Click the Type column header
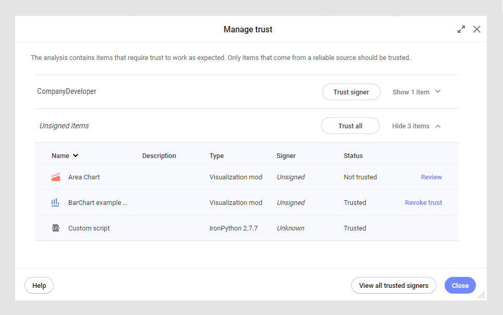503x315 pixels. tap(216, 156)
